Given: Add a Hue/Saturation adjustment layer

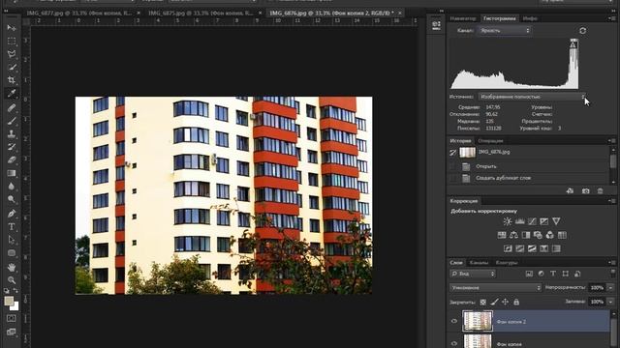Looking at the screenshot, I should (502, 235).
